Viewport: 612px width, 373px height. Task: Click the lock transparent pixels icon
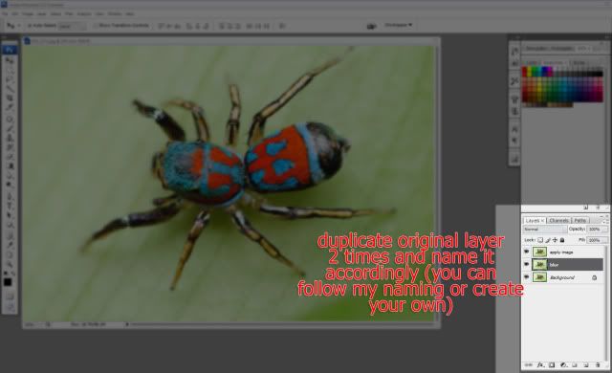click(540, 240)
